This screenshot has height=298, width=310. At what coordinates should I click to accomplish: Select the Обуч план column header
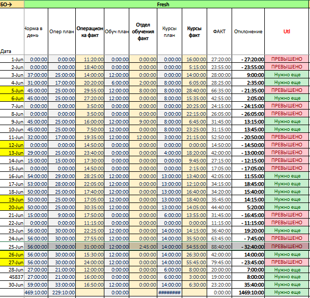117,32
